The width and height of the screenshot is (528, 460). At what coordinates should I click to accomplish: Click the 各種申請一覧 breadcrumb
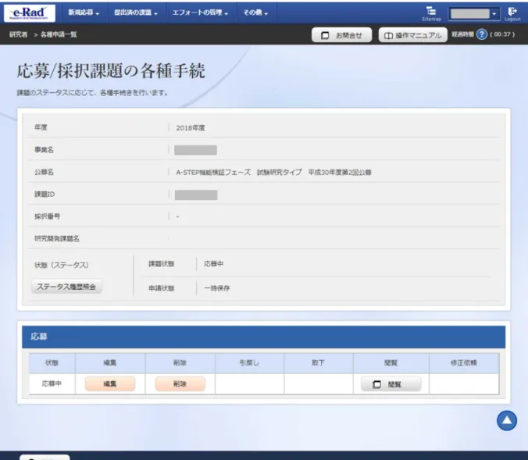click(x=59, y=34)
